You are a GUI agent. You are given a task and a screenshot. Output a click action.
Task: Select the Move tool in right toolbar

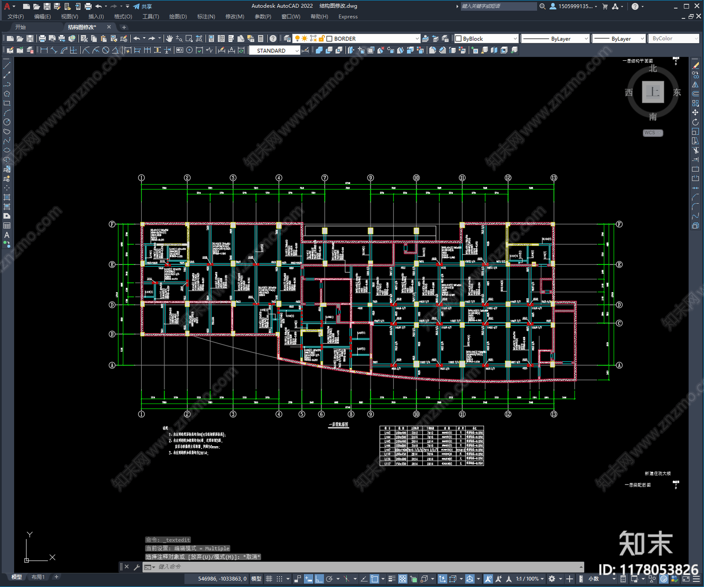click(696, 113)
